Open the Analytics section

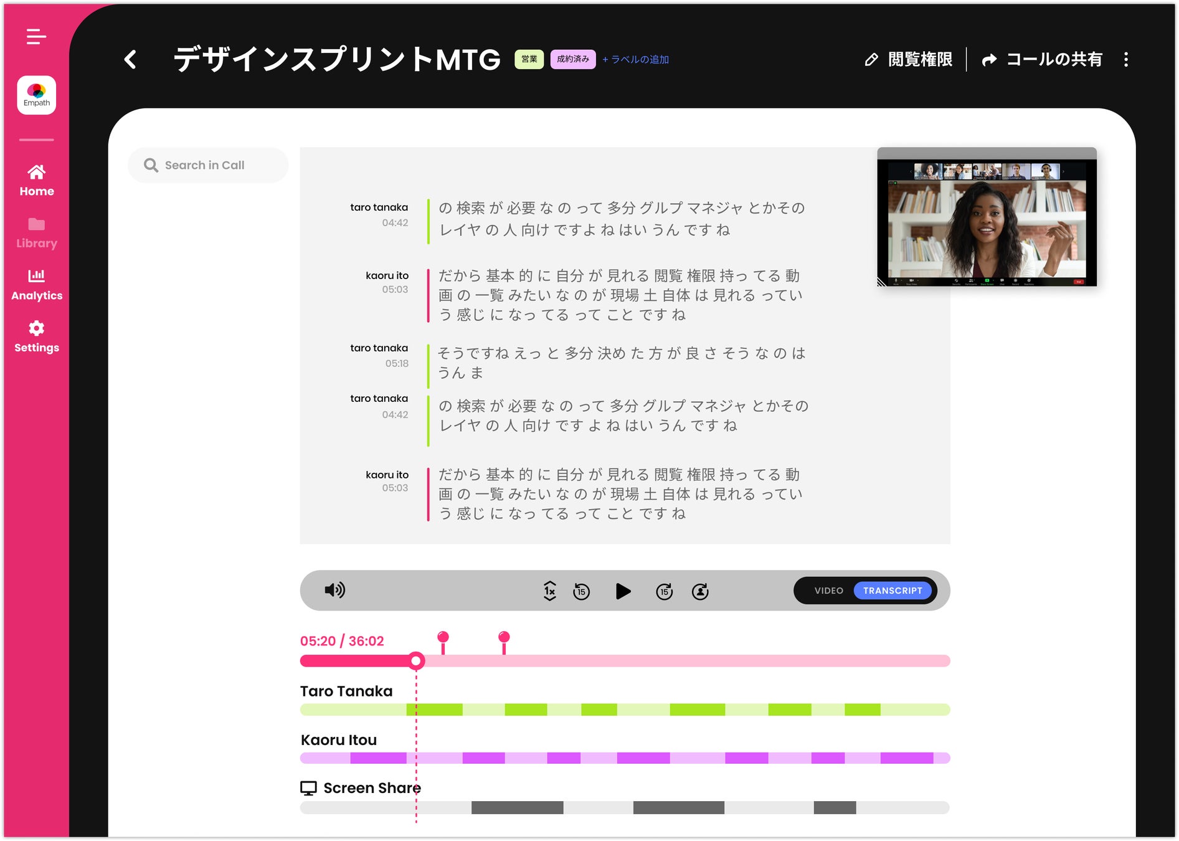[36, 285]
